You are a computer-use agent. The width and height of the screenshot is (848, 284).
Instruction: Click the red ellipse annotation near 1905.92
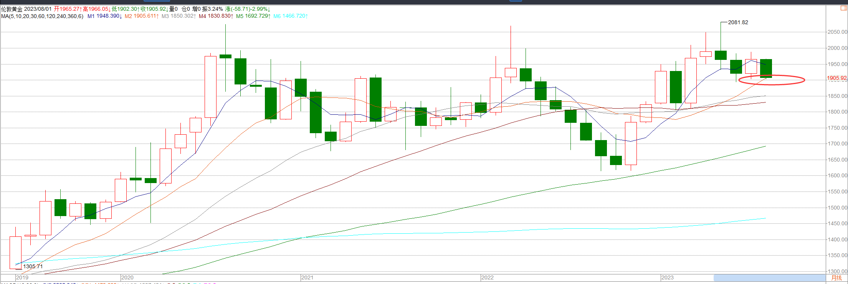coord(772,80)
